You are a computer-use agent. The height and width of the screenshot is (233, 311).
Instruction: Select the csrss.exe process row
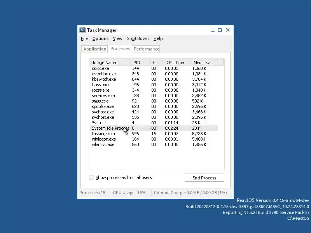tap(154, 68)
